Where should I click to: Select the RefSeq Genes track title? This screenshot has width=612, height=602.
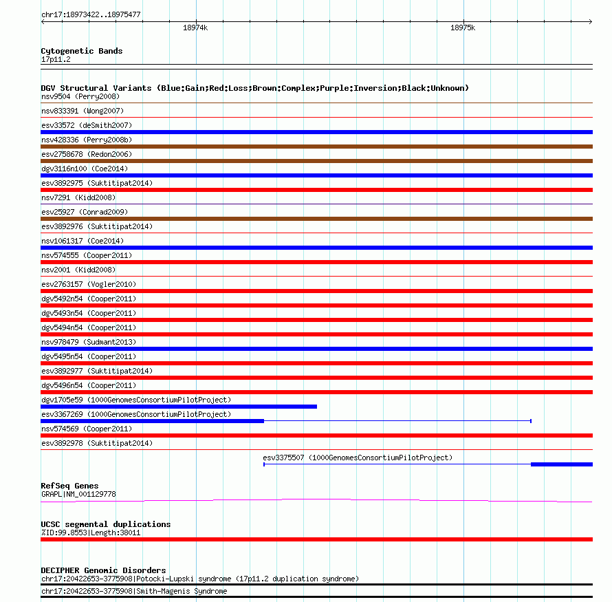point(69,486)
